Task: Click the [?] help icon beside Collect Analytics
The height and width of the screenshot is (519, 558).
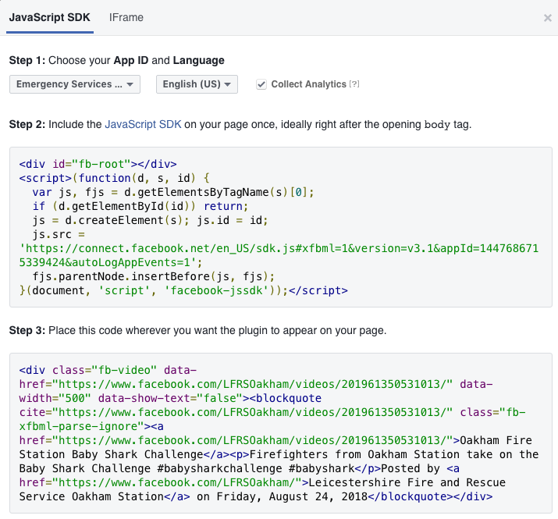Action: pyautogui.click(x=354, y=84)
